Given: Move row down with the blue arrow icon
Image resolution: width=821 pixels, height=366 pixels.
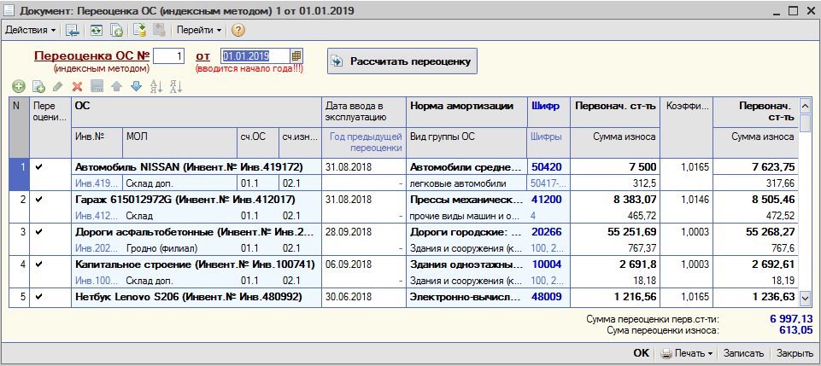Looking at the screenshot, I should [x=136, y=86].
